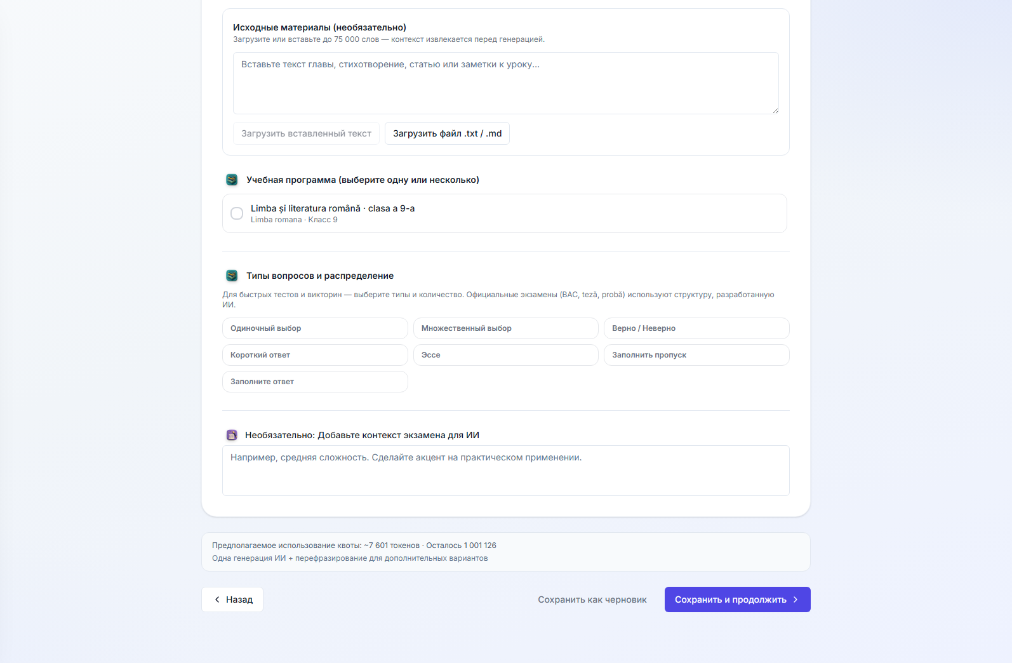Image resolution: width=1012 pixels, height=663 pixels.
Task: Focus the source materials text area
Action: point(506,83)
